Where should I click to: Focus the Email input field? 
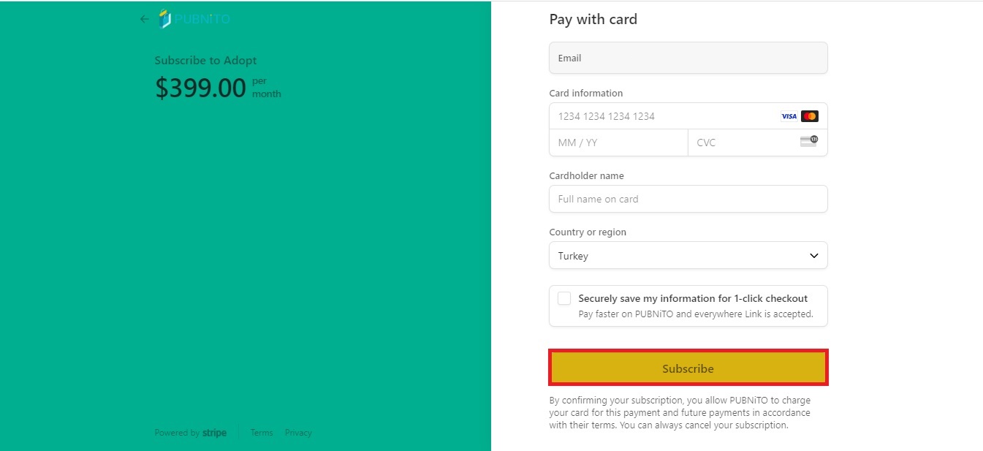(x=688, y=58)
